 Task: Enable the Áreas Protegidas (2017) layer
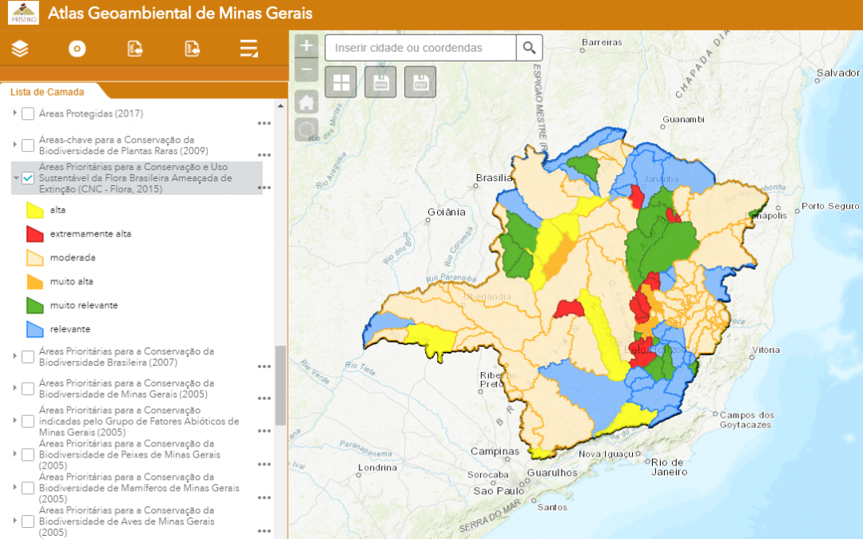(x=28, y=113)
